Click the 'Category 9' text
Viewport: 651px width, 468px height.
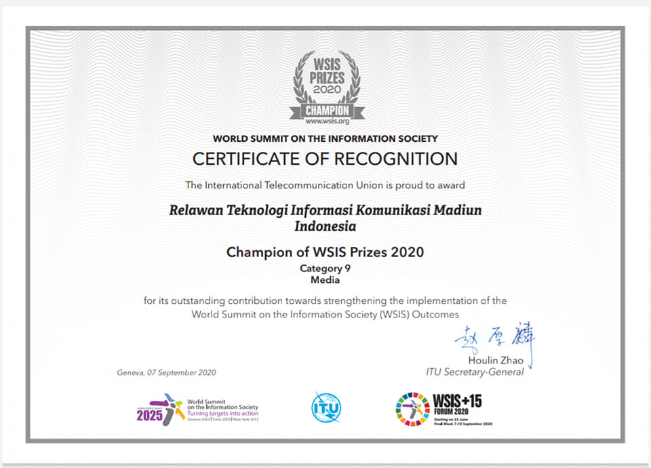[325, 269]
